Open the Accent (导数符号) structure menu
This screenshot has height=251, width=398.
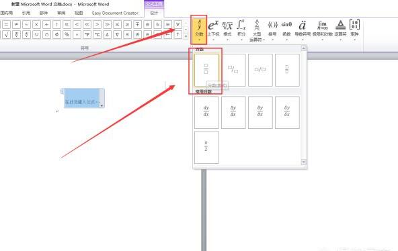(x=303, y=30)
